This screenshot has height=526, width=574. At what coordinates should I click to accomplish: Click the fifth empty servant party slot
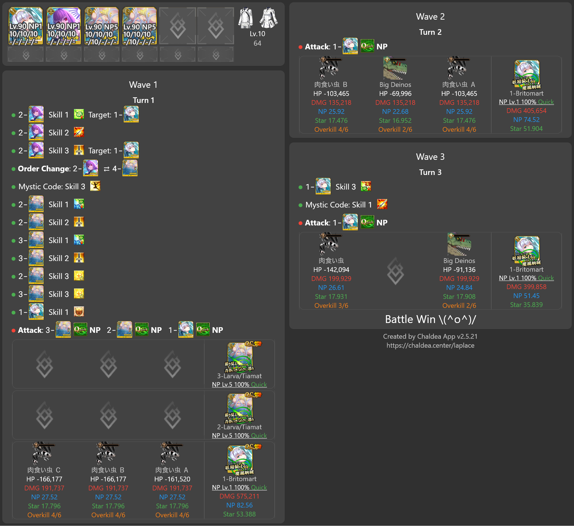178,26
